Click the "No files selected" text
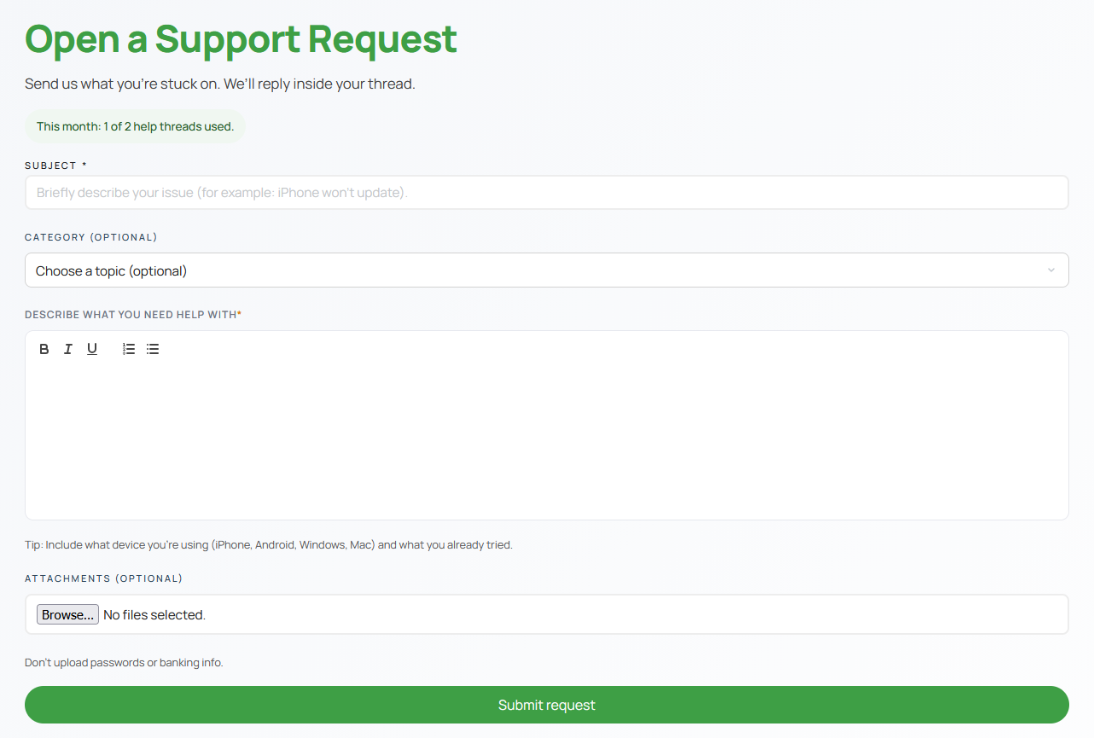Image resolution: width=1094 pixels, height=738 pixels. coord(153,613)
